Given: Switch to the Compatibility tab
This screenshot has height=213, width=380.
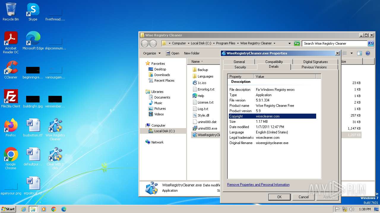Looking at the screenshot, I should 274,62.
